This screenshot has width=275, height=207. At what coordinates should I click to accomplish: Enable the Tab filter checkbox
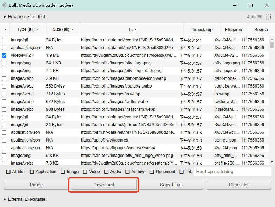point(182,172)
